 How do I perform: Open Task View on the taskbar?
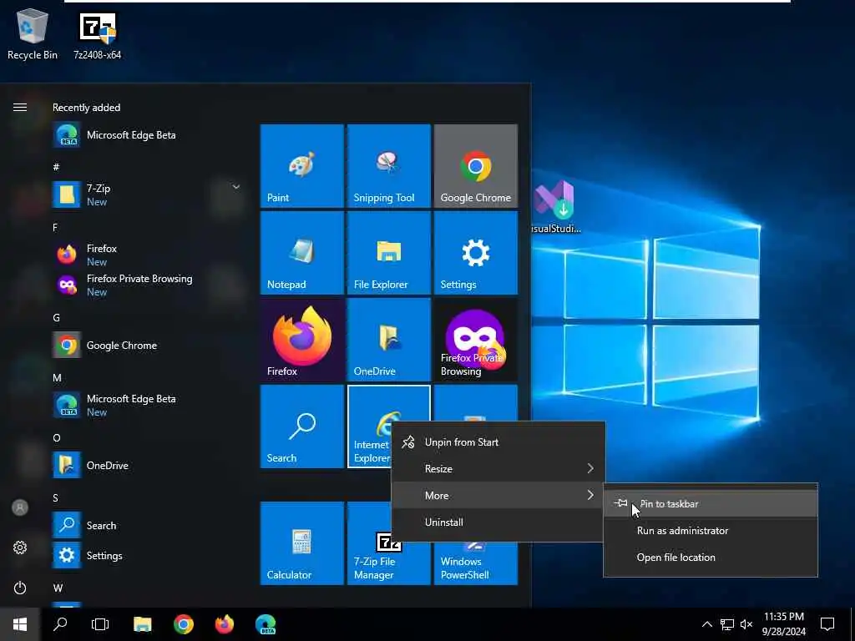coord(100,624)
